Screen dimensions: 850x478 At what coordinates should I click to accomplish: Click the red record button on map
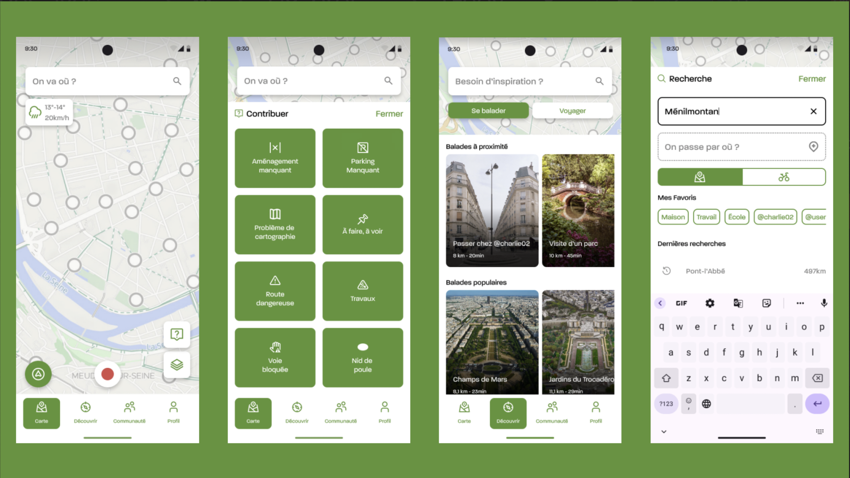pyautogui.click(x=107, y=374)
